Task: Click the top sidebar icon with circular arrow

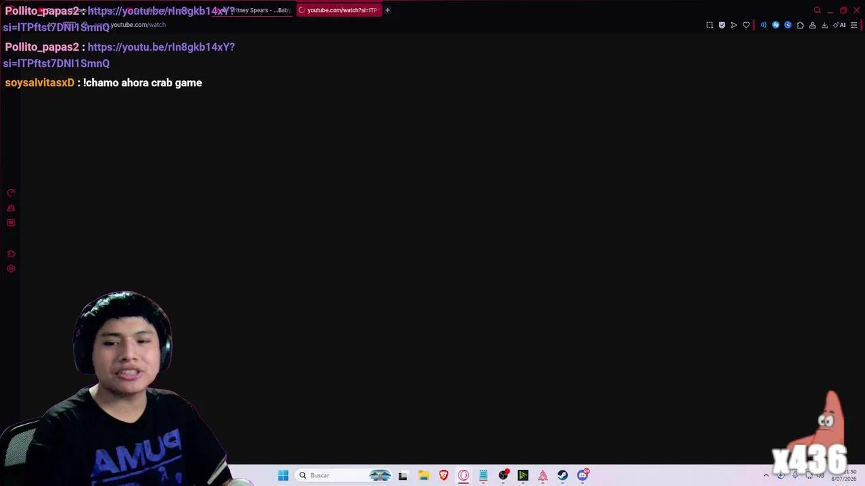Action: pyautogui.click(x=11, y=193)
